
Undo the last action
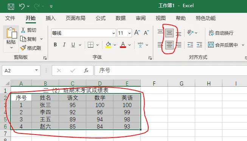pyautogui.click(x=22, y=6)
